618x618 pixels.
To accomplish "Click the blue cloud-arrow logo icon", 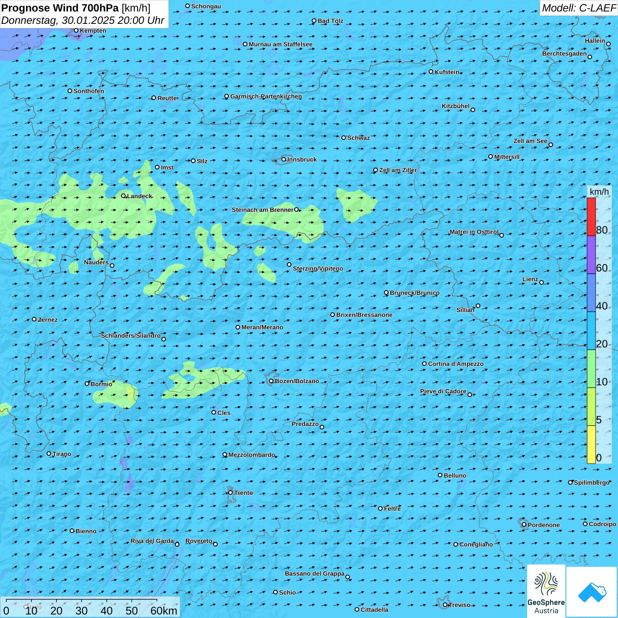I will pos(592,592).
